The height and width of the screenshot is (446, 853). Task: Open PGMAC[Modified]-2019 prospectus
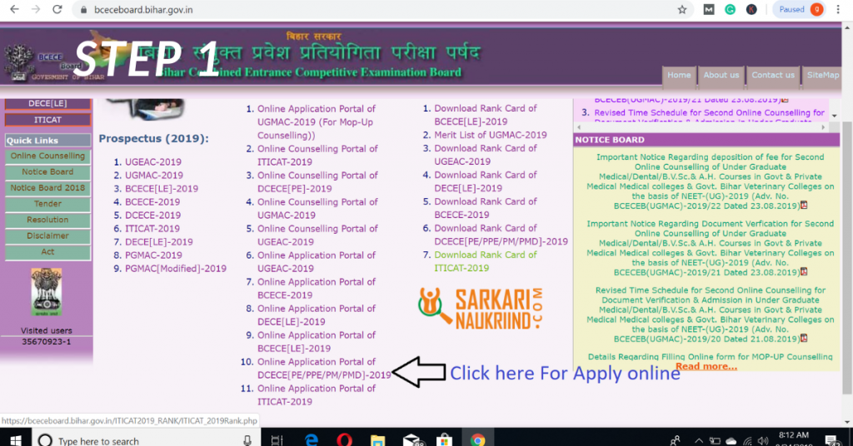pos(176,269)
